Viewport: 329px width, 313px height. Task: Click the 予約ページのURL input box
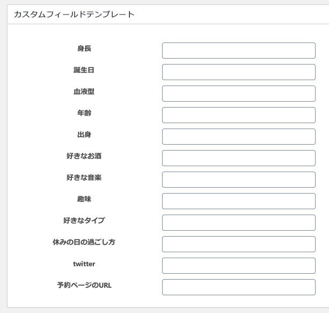tap(238, 287)
